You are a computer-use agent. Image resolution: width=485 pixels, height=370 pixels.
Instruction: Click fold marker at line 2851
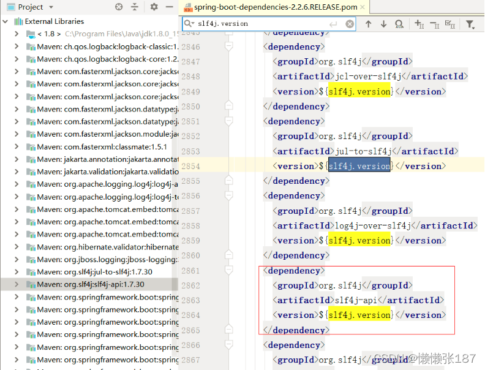[x=228, y=121]
